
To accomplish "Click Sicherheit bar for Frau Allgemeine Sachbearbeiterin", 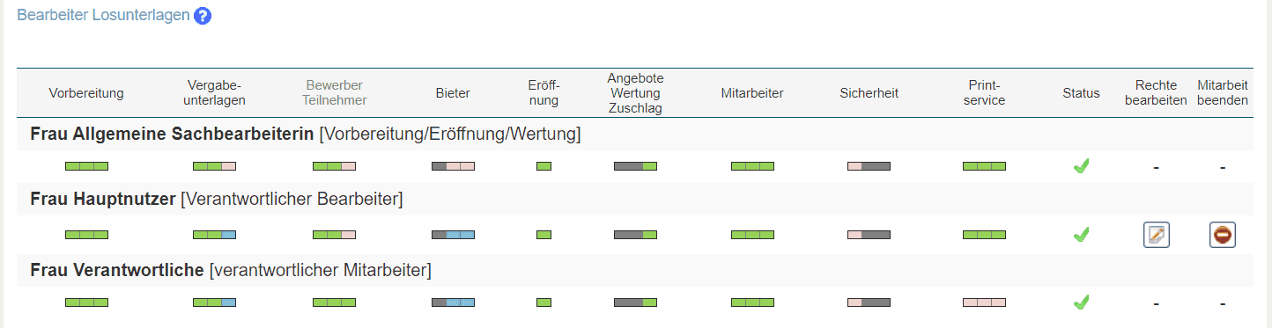I will click(869, 165).
